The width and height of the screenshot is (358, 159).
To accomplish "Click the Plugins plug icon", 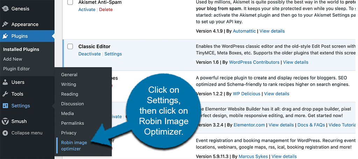I will coord(5,36).
